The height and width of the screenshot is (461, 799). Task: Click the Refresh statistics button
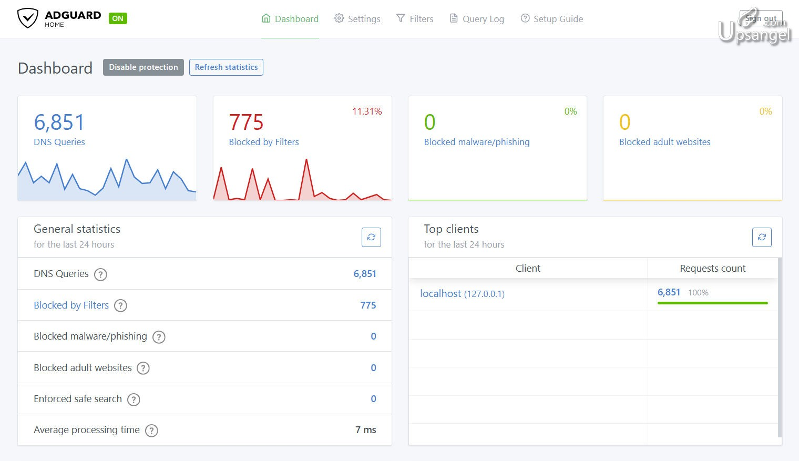click(226, 67)
